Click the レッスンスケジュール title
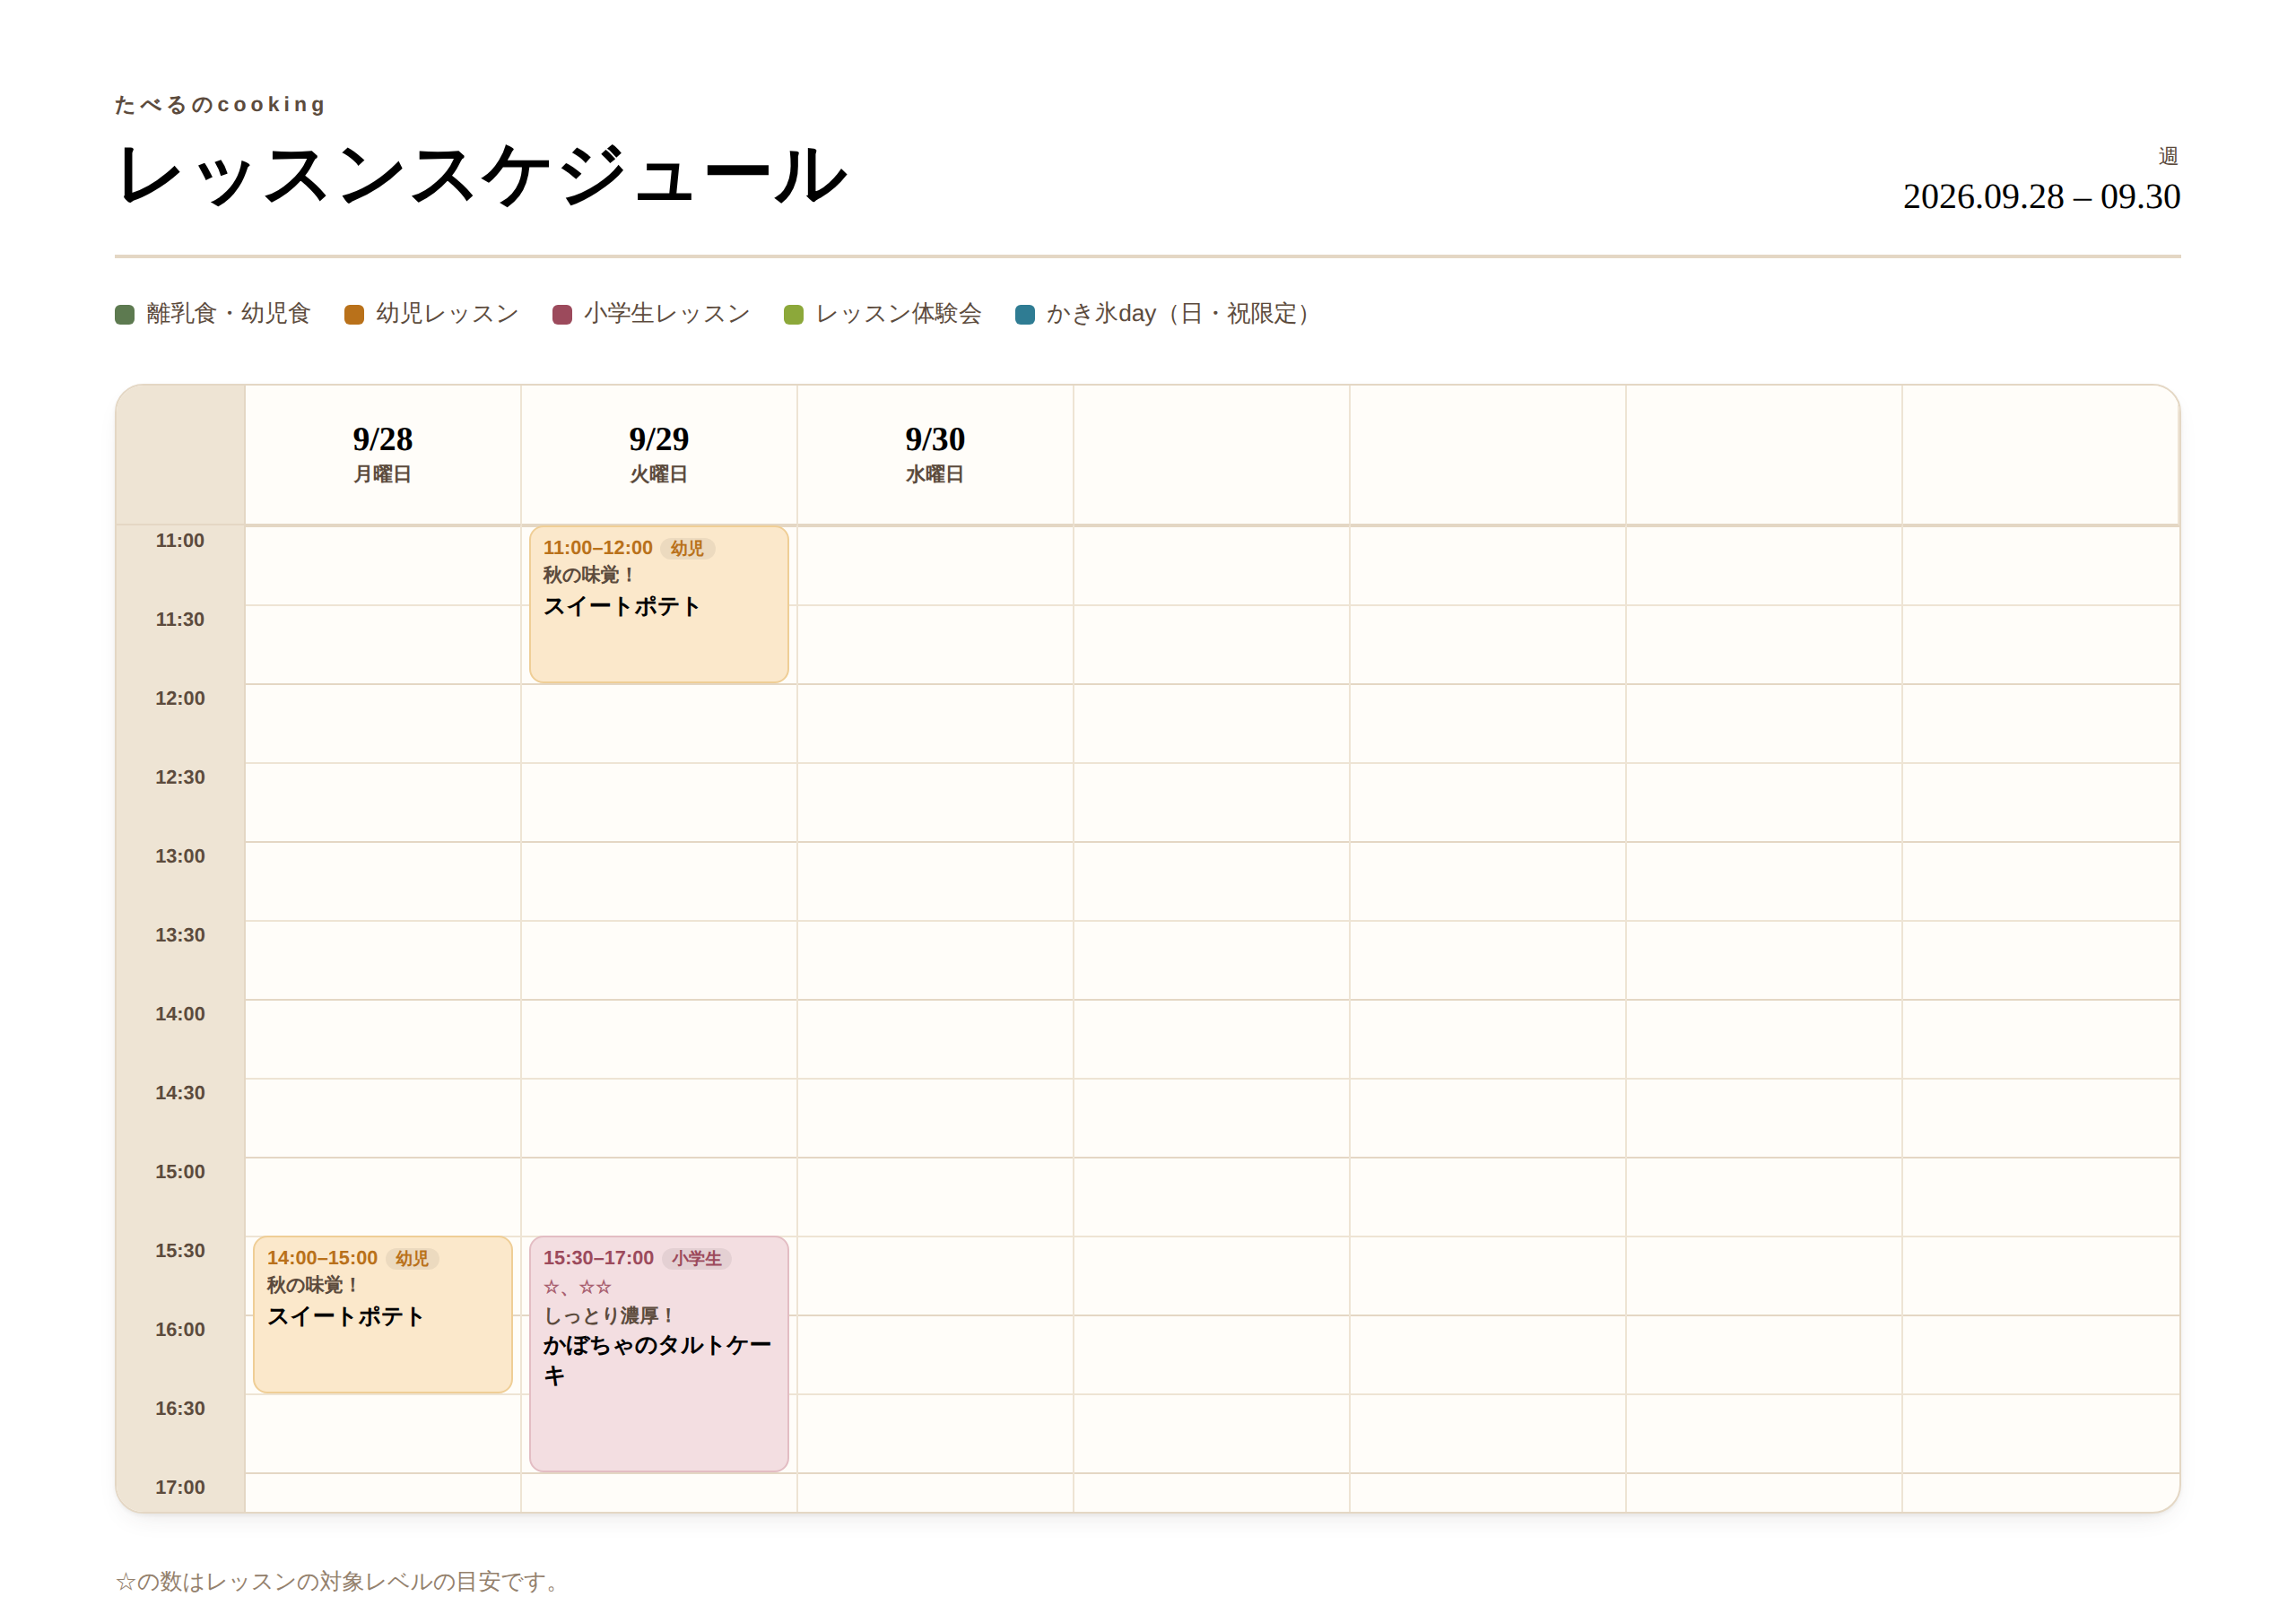2296x1614 pixels. tap(482, 175)
